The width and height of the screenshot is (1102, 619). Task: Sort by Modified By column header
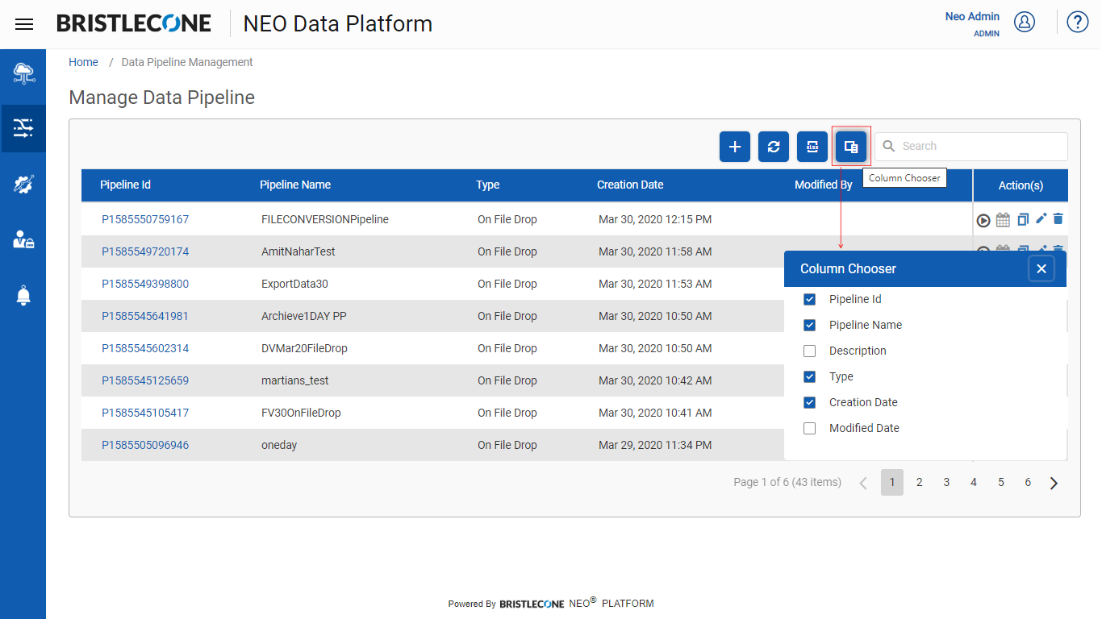(x=824, y=185)
